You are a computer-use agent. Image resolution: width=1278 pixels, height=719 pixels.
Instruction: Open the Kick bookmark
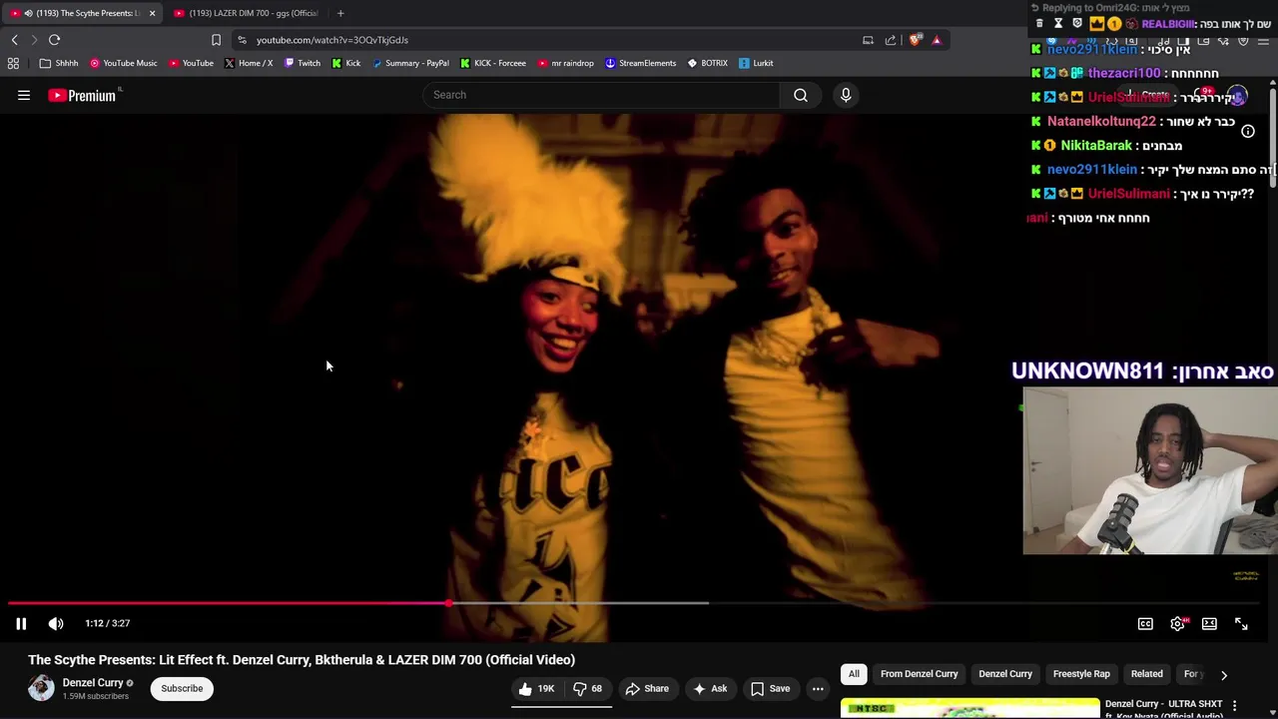point(346,63)
